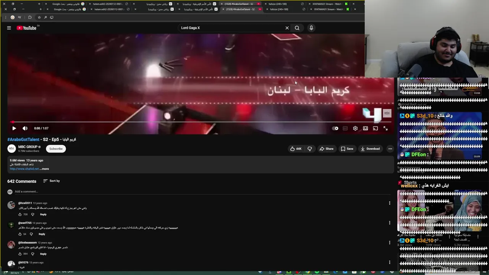Screen dimensions: 489x275
Task: Open commenter @warif765's profile name
Action: click(x=25, y=223)
